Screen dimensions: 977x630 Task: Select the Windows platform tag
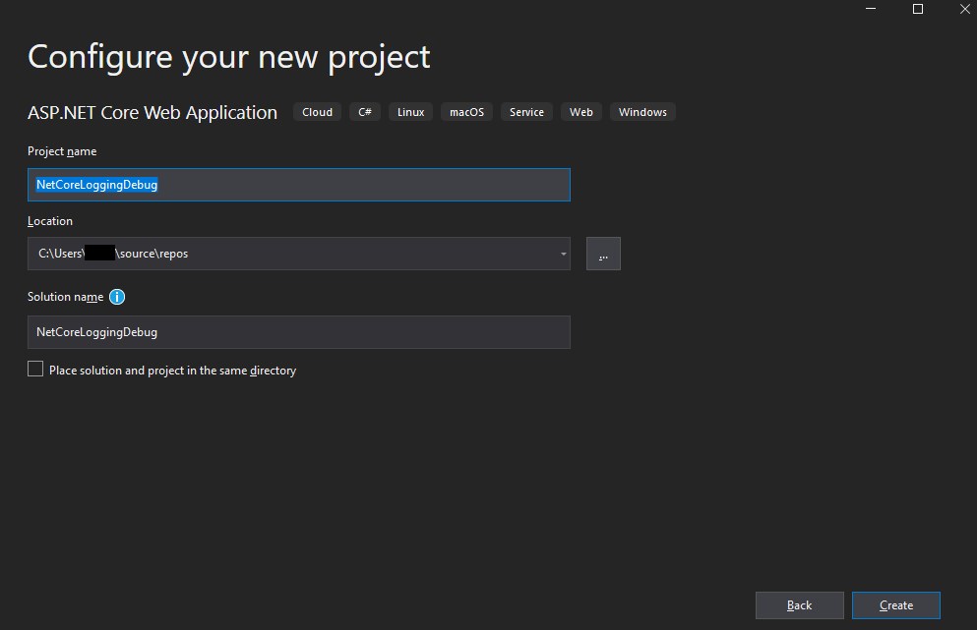(x=641, y=111)
